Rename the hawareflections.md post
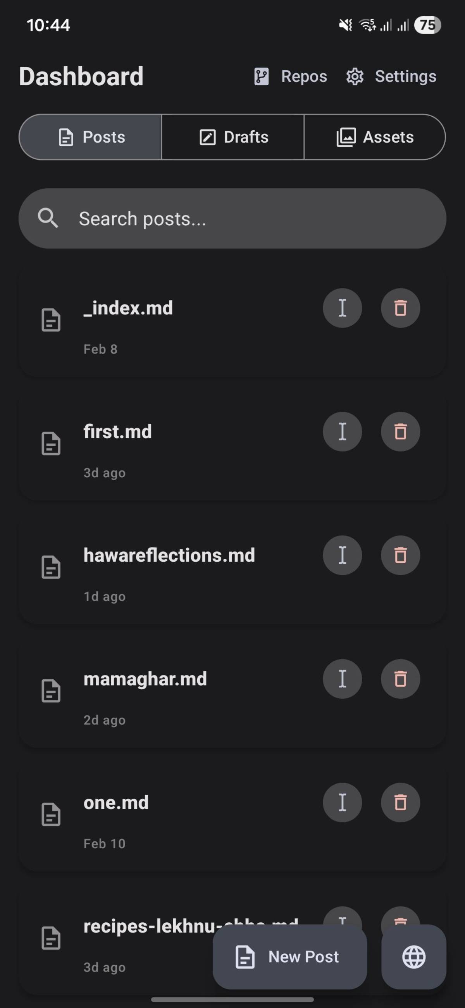Screen dimensions: 465x1008 coord(342,555)
